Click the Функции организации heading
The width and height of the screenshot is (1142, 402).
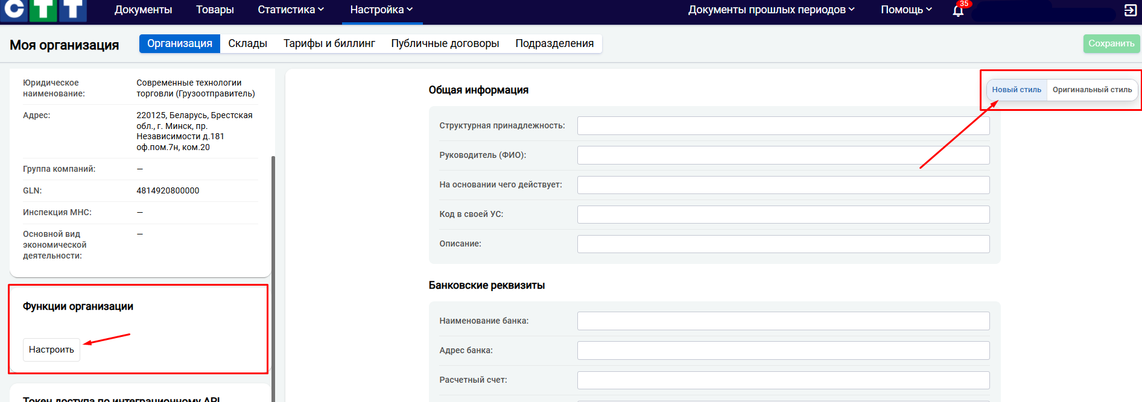point(78,306)
